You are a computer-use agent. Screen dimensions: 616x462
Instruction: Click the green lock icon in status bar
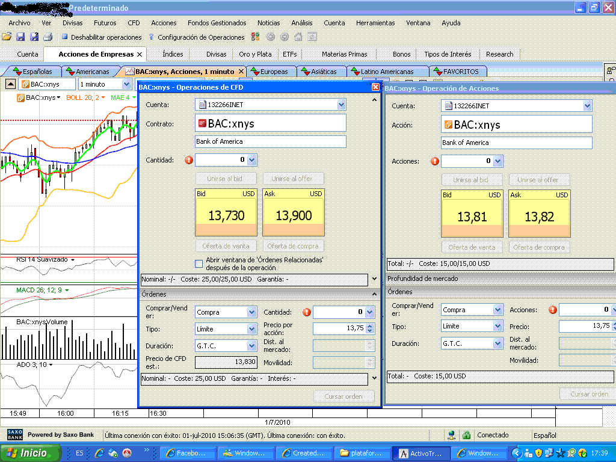coord(466,435)
